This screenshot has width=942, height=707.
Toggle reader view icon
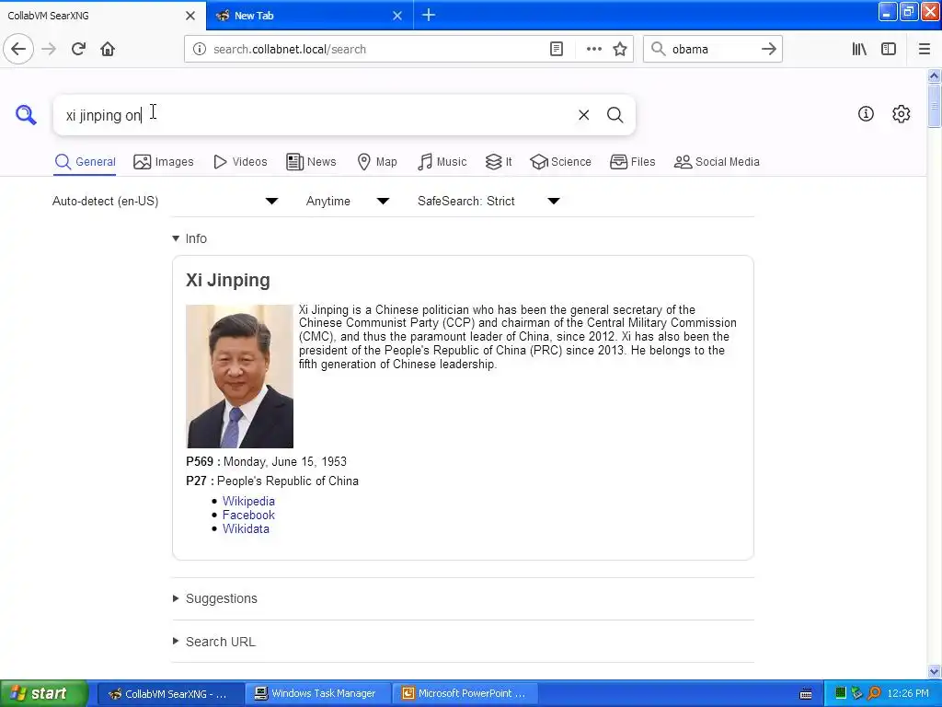tap(557, 49)
